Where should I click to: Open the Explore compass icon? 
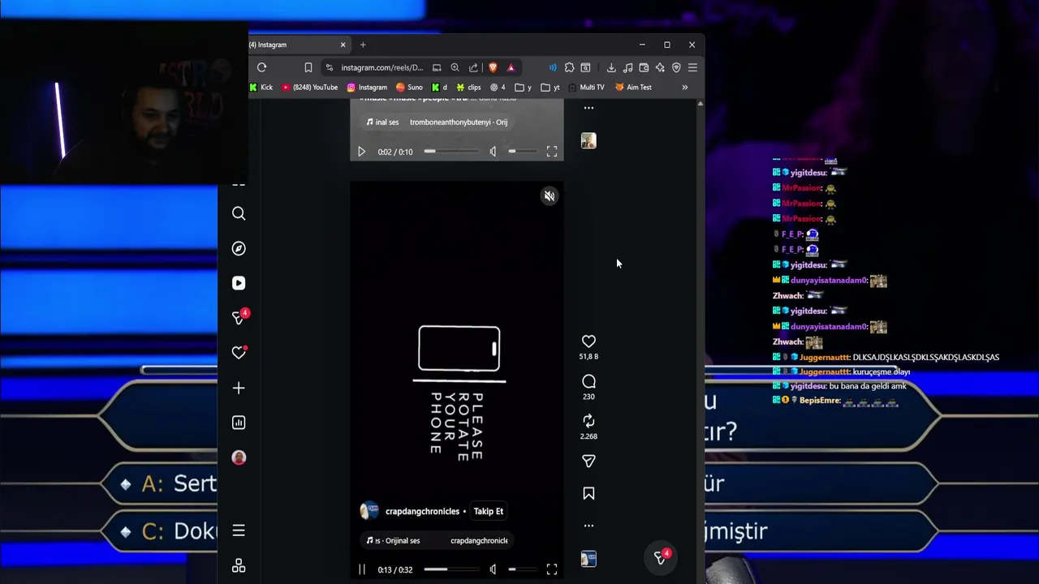(239, 248)
